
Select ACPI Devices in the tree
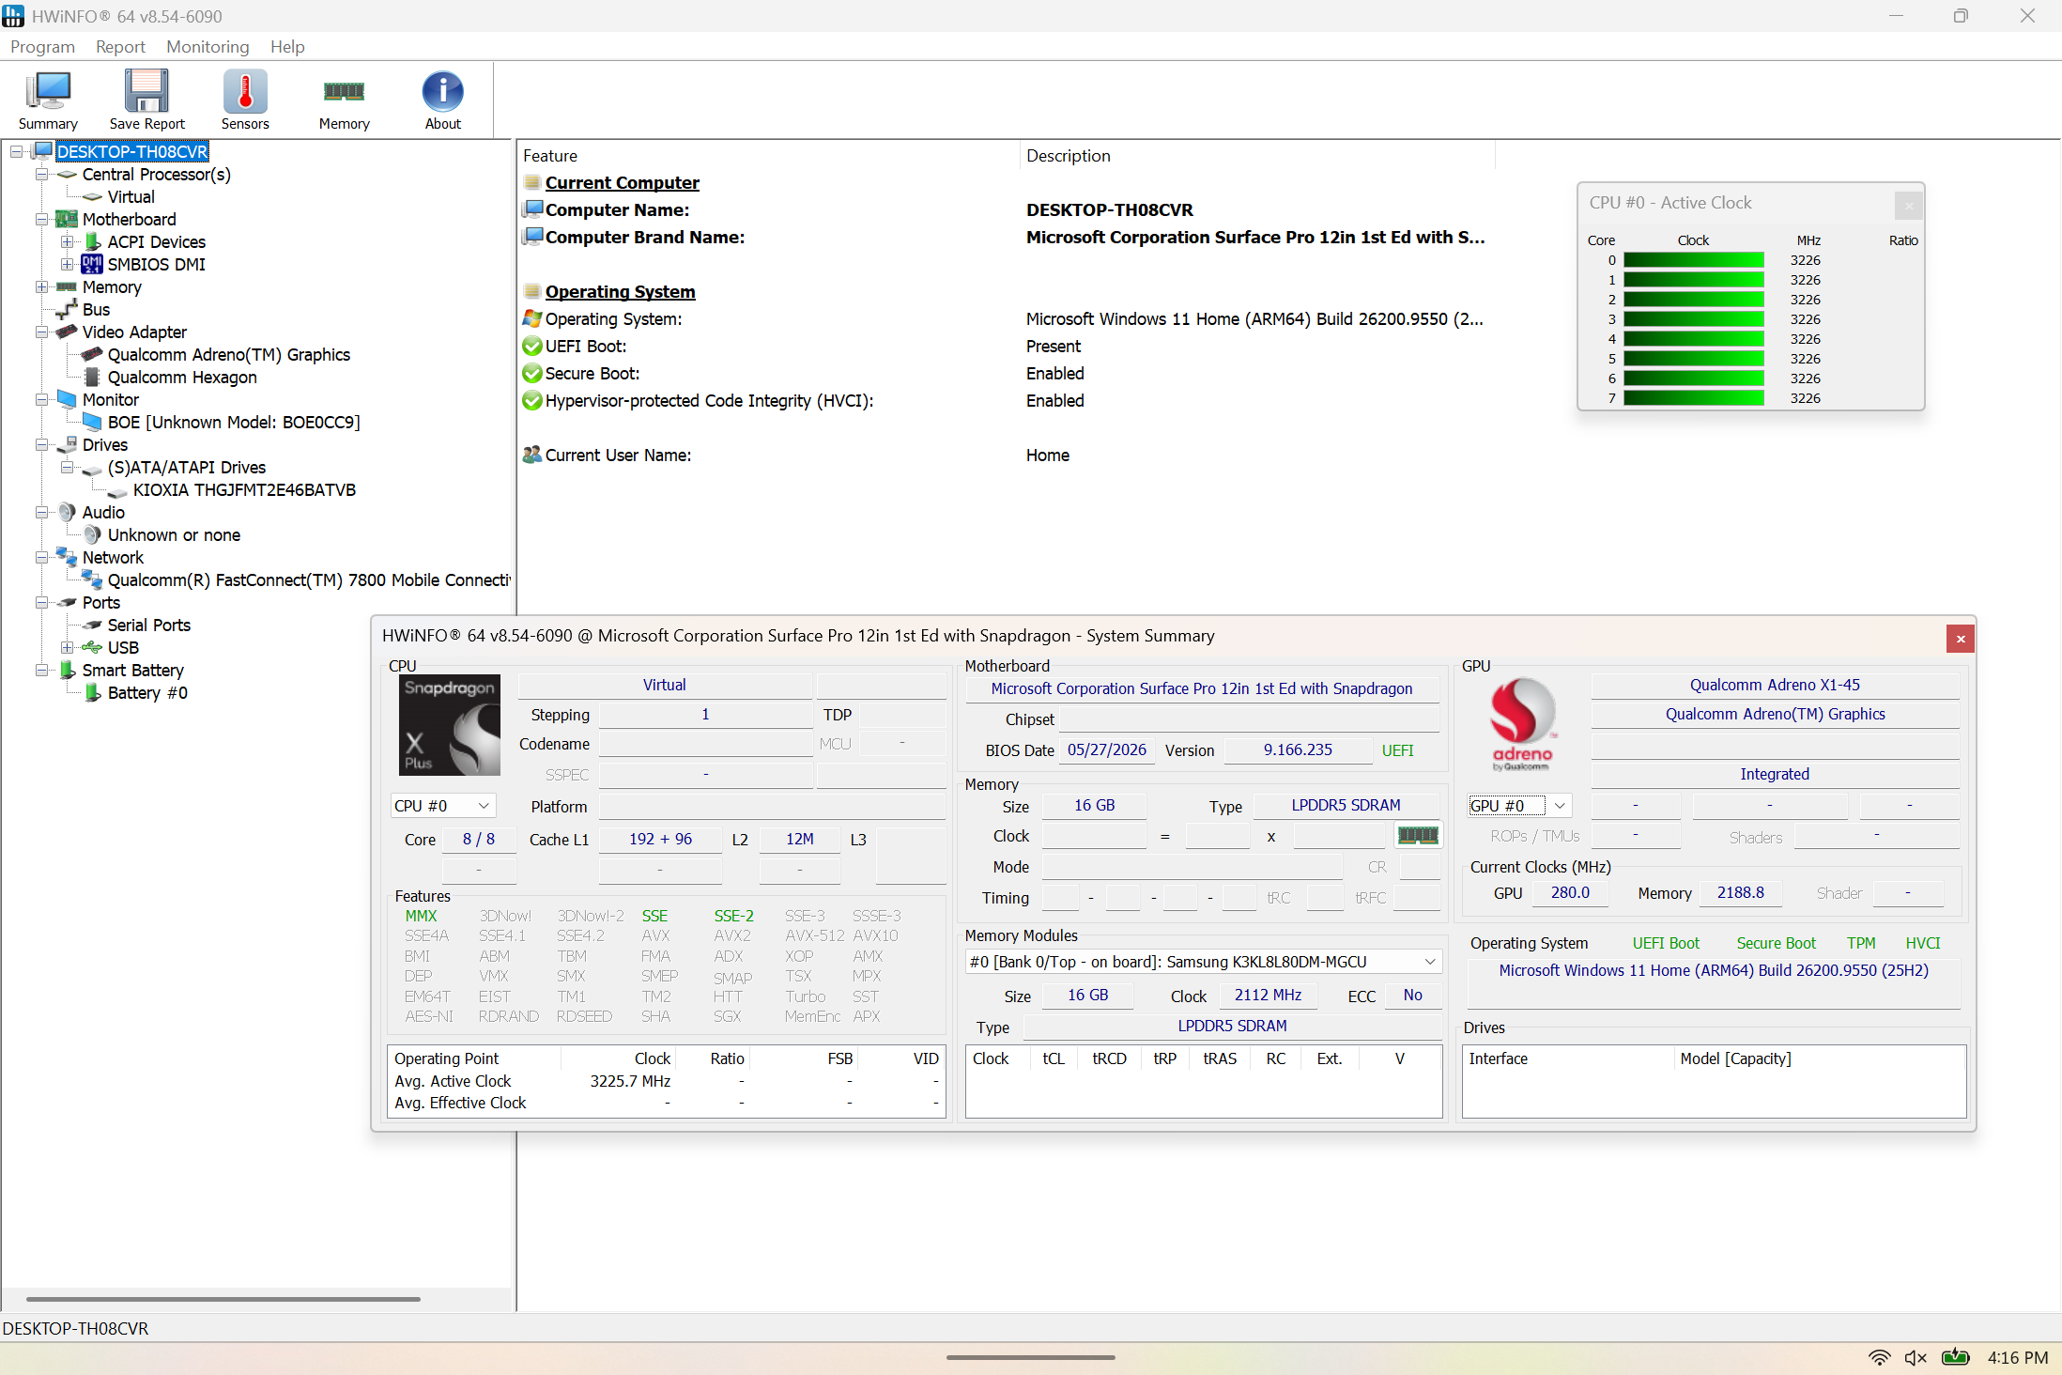156,241
